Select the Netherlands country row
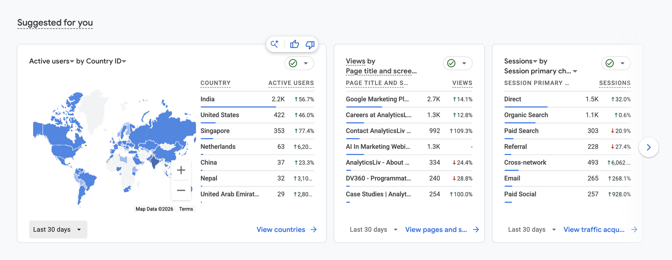Viewport: 672px width, 260px height. 257,147
